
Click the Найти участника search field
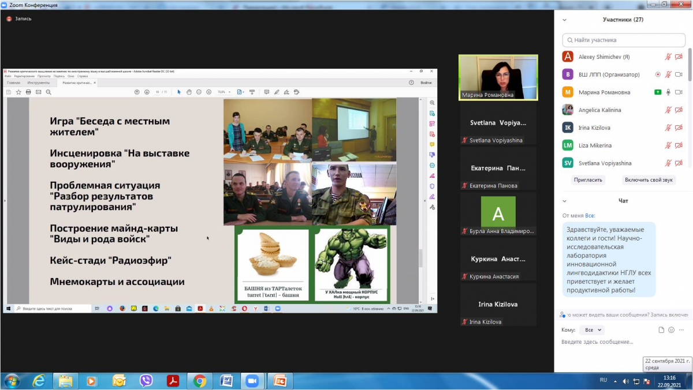coord(623,40)
